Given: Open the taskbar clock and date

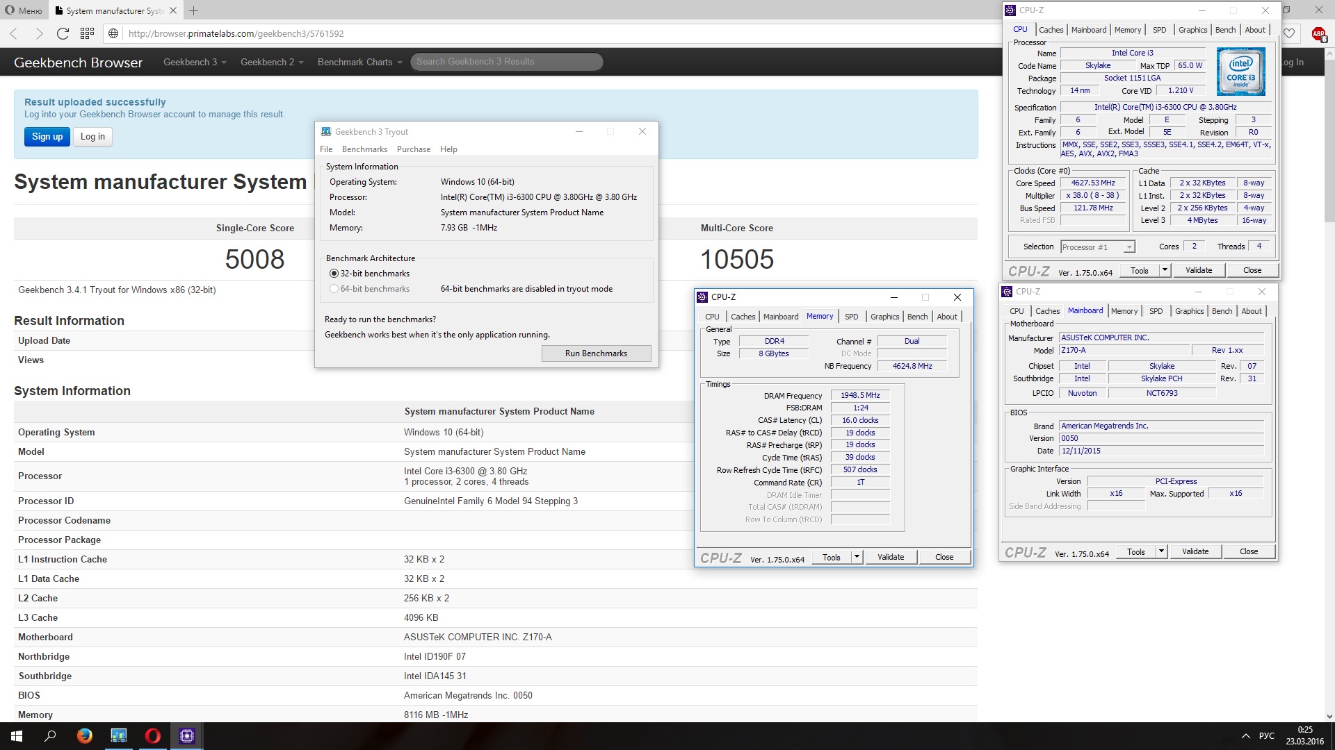Looking at the screenshot, I should click(x=1305, y=736).
